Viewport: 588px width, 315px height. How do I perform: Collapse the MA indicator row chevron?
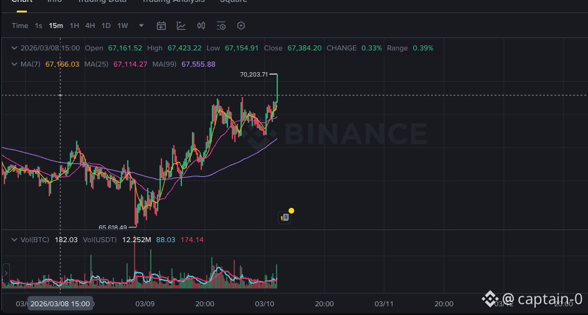click(14, 64)
